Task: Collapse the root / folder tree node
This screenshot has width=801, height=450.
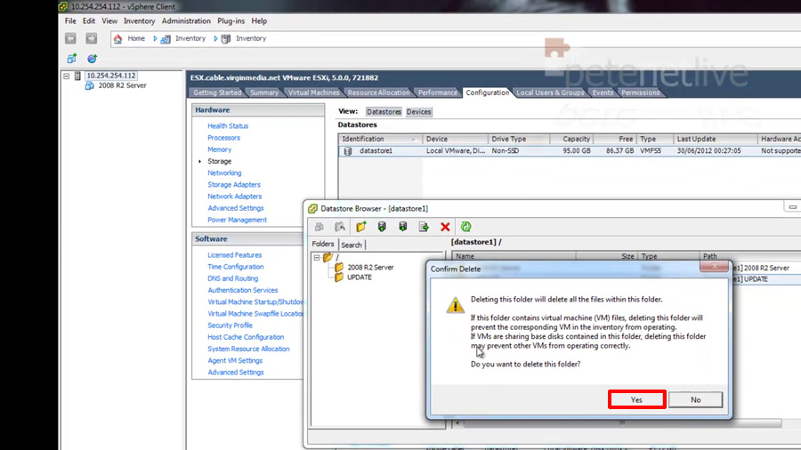Action: (x=317, y=258)
